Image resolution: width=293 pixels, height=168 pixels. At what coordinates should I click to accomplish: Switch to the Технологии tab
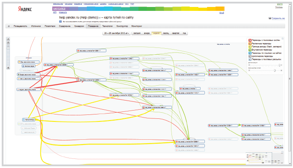coord(108,26)
